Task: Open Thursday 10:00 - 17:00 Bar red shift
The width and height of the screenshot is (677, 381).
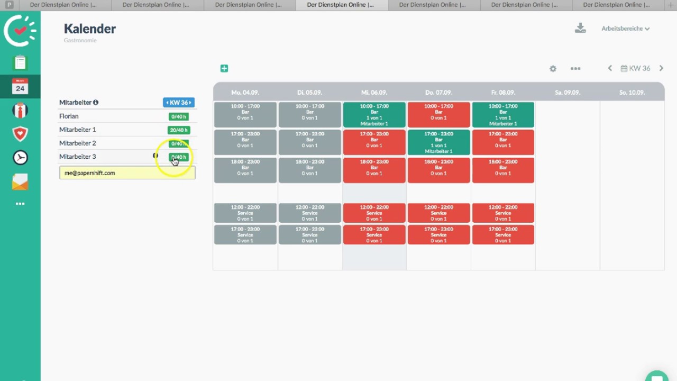Action: coord(439,115)
